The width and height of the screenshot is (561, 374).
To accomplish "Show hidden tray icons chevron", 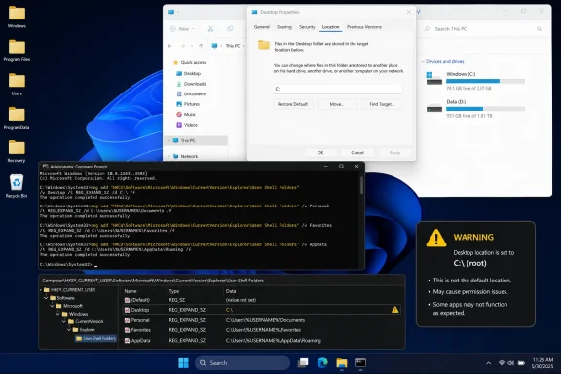I will click(x=488, y=363).
